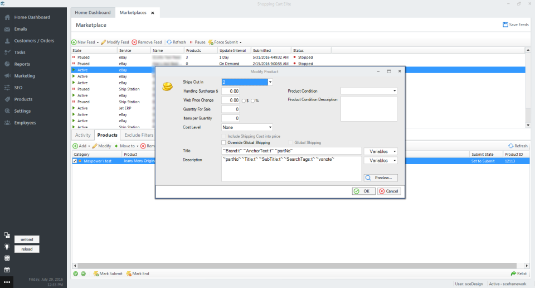Switch to the Activity tab

point(82,135)
